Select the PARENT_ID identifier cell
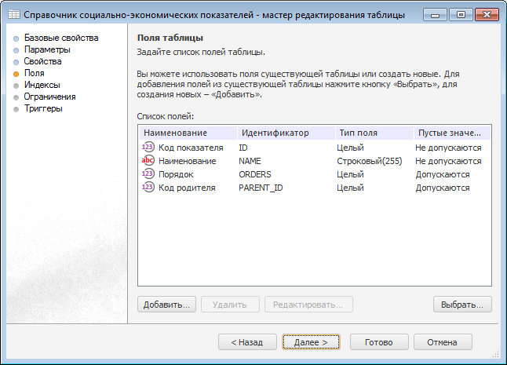507x365 pixels. click(261, 188)
